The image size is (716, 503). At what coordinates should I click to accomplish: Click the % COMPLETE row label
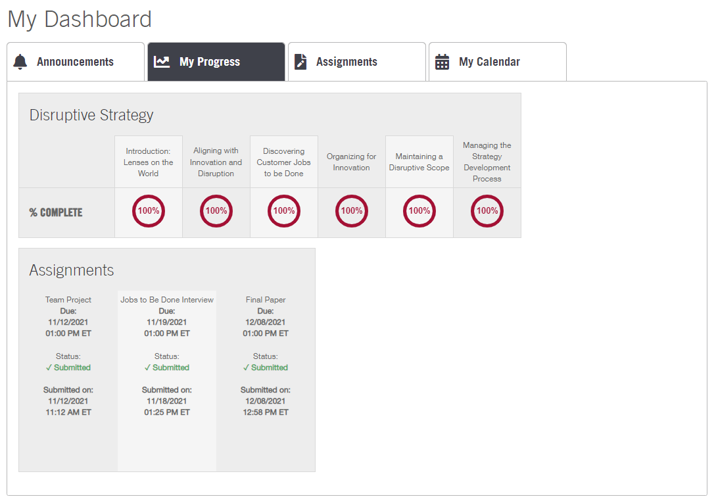point(56,212)
